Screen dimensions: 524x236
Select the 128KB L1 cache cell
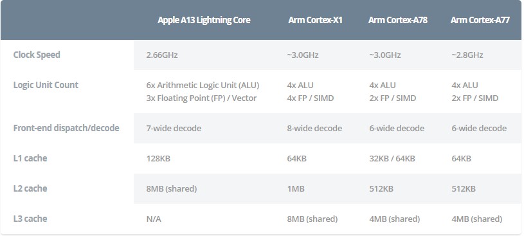click(x=158, y=158)
